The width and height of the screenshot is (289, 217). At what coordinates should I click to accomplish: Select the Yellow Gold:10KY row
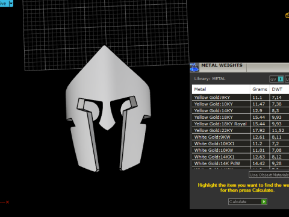point(240,104)
